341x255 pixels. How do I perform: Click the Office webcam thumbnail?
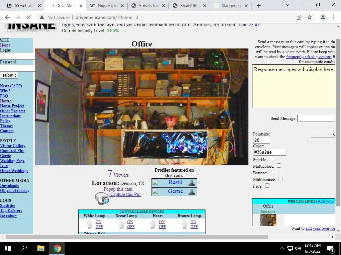coord(268,220)
